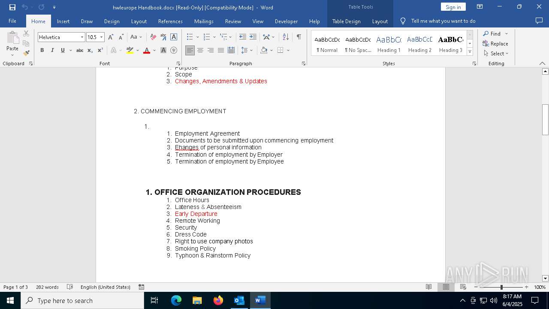
Task: Open the References ribbon tab
Action: (x=170, y=21)
